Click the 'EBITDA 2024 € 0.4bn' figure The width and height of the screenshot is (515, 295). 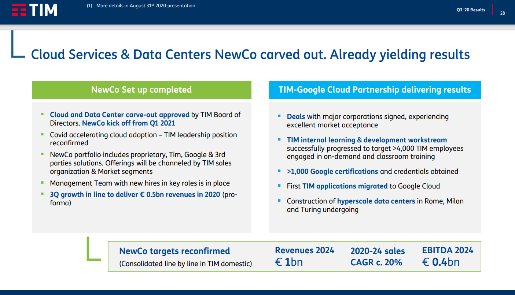click(x=448, y=256)
